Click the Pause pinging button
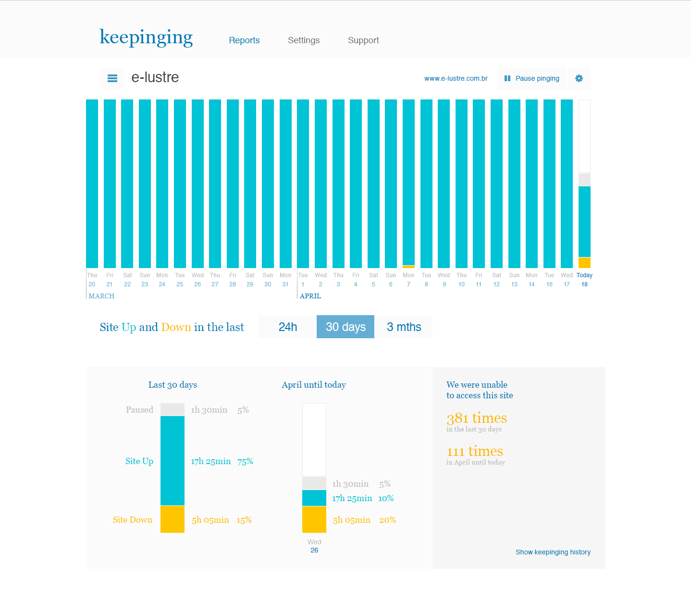The image size is (691, 589). click(532, 78)
